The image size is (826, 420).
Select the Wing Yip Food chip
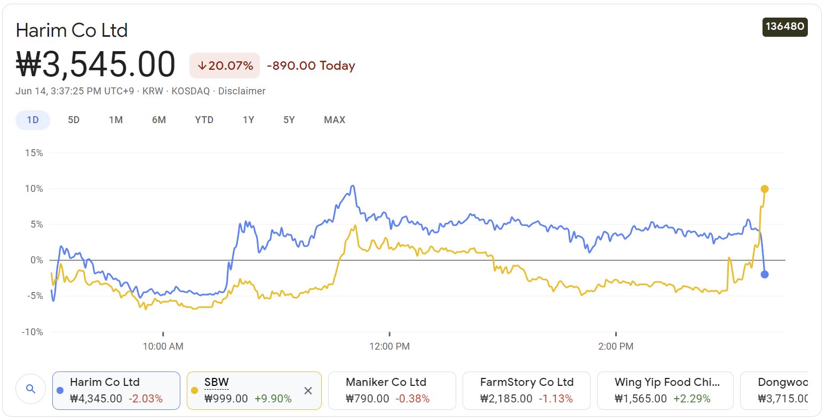(665, 390)
